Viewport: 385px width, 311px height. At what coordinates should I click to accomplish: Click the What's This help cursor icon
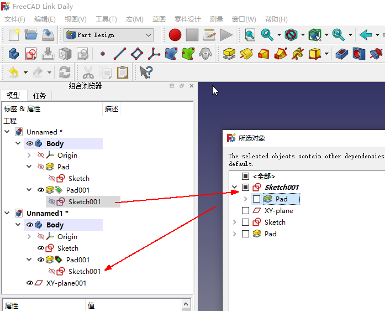pyautogui.click(x=146, y=72)
